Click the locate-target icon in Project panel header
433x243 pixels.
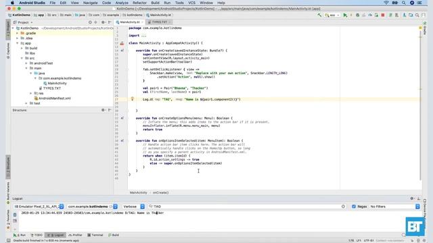pyautogui.click(x=90, y=22)
